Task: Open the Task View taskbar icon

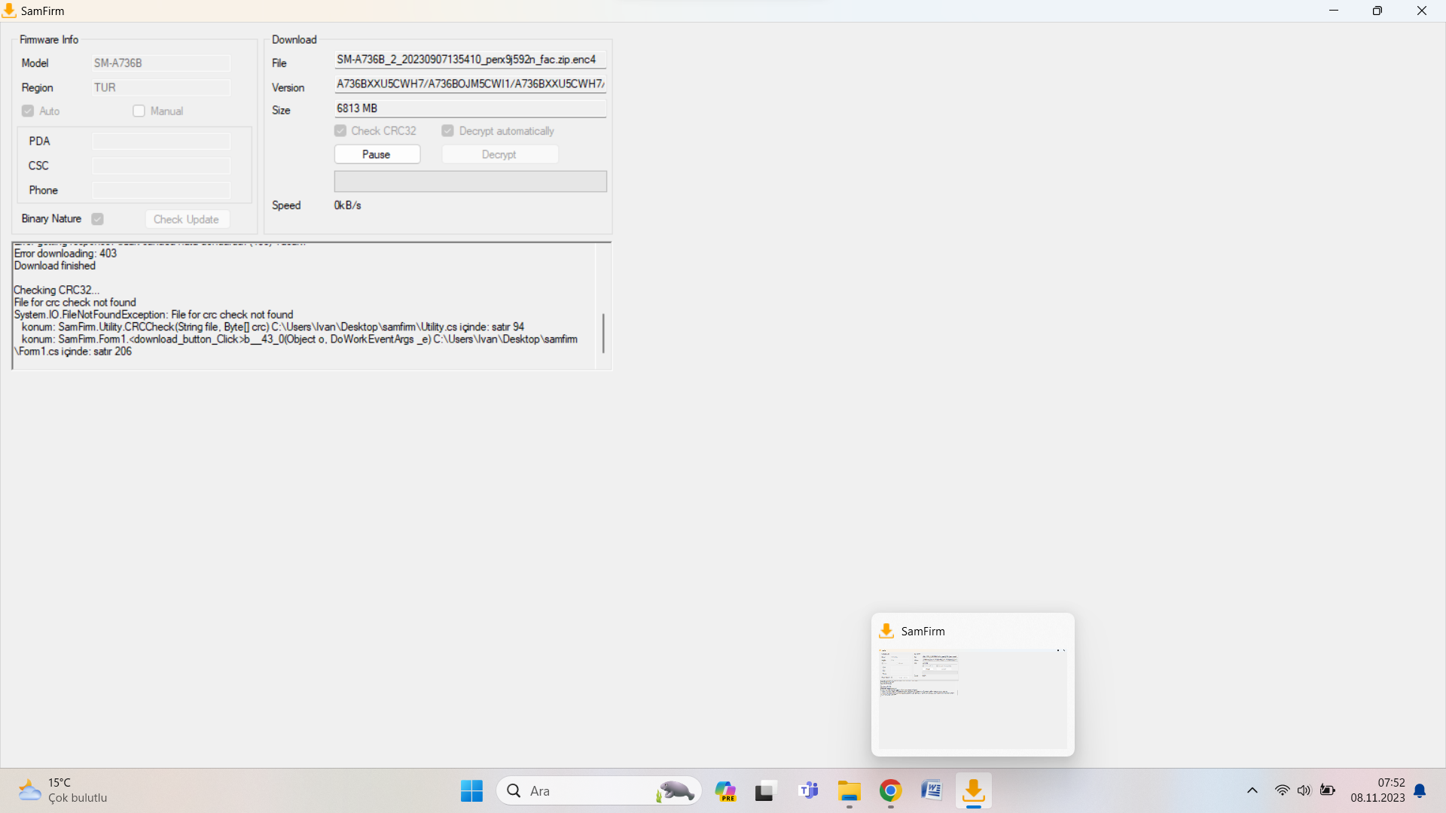Action: click(765, 790)
